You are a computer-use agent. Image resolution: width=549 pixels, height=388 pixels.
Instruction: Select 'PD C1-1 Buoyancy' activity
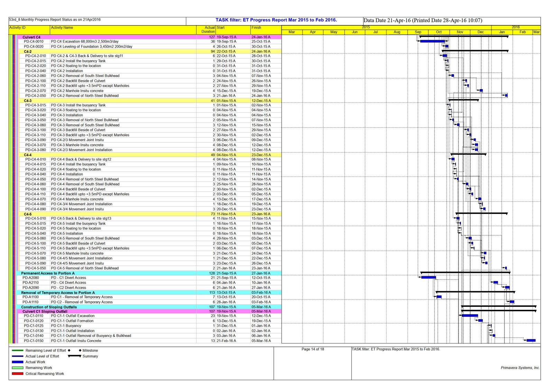point(66,326)
